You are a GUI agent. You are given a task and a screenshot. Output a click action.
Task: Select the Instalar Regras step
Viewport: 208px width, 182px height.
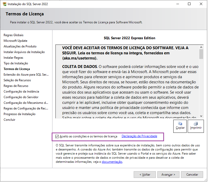click(13, 58)
